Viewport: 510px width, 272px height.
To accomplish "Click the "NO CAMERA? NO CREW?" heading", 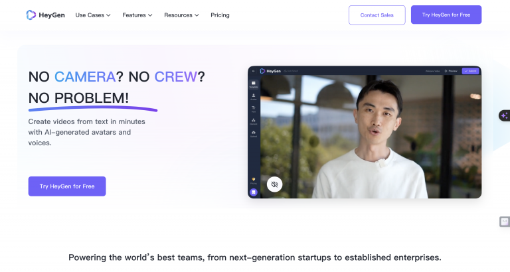I will click(116, 77).
